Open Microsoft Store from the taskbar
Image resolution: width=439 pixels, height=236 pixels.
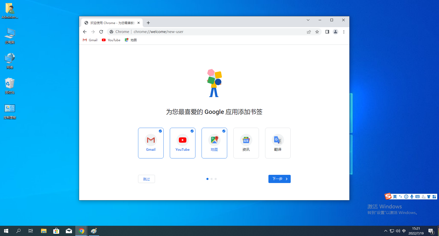click(56, 231)
